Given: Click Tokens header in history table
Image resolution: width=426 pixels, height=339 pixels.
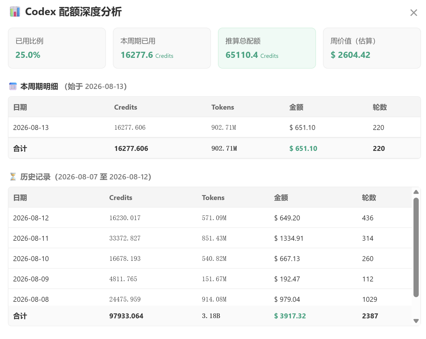Looking at the screenshot, I should click(213, 198).
